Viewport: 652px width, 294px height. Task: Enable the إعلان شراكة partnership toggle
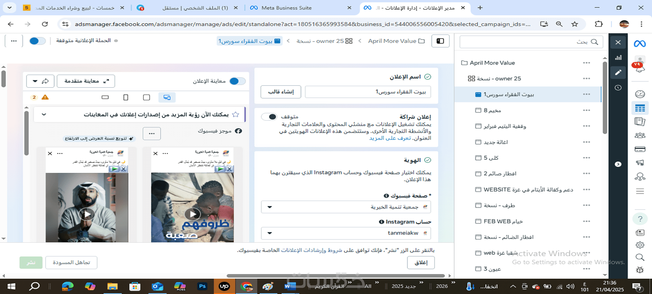click(x=269, y=117)
